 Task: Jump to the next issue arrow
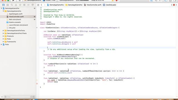(x=176, y=5)
